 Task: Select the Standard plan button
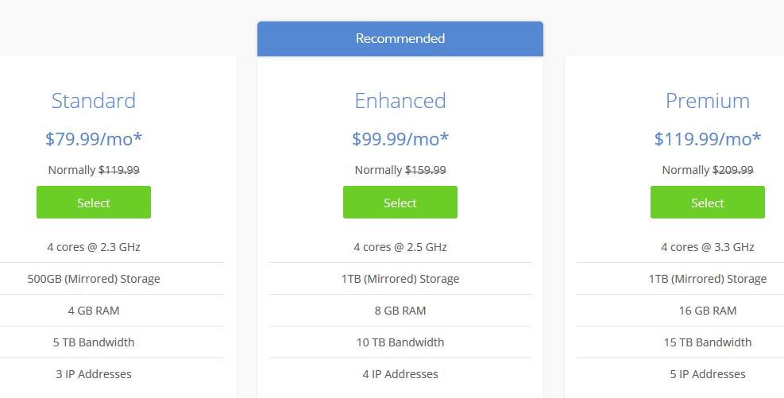[x=94, y=202]
